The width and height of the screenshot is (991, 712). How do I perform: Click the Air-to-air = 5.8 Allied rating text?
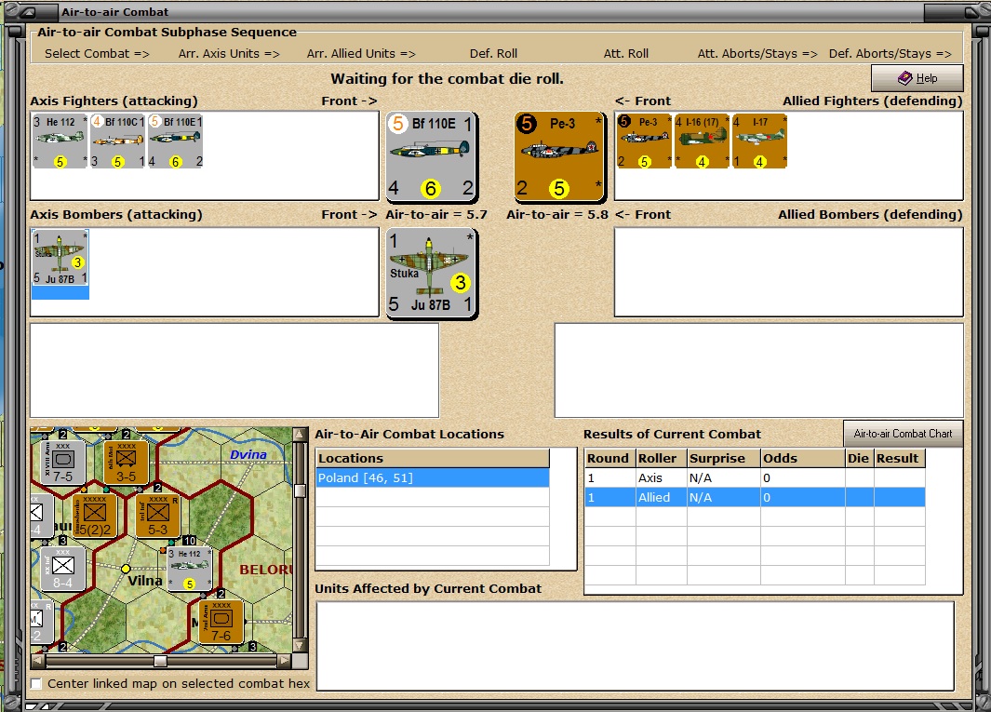pyautogui.click(x=556, y=214)
